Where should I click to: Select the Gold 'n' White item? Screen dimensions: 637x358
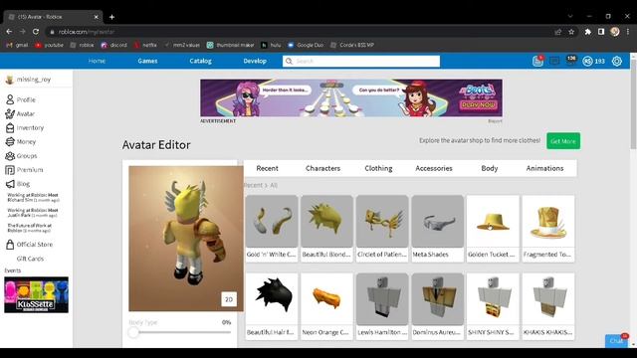pos(272,229)
